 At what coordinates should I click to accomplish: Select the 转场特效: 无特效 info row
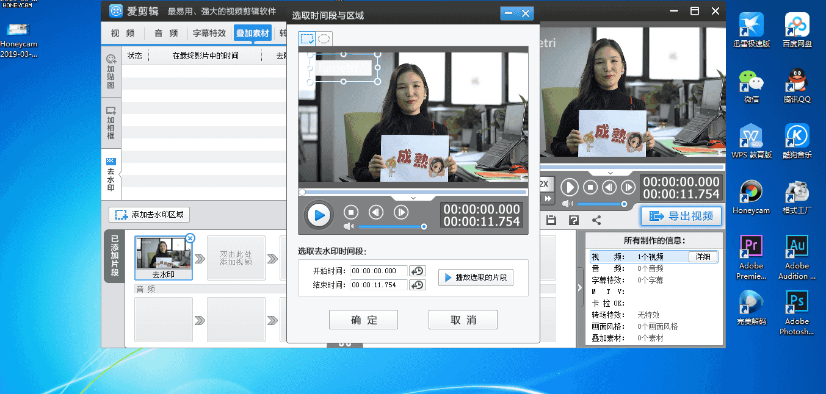pyautogui.click(x=654, y=315)
